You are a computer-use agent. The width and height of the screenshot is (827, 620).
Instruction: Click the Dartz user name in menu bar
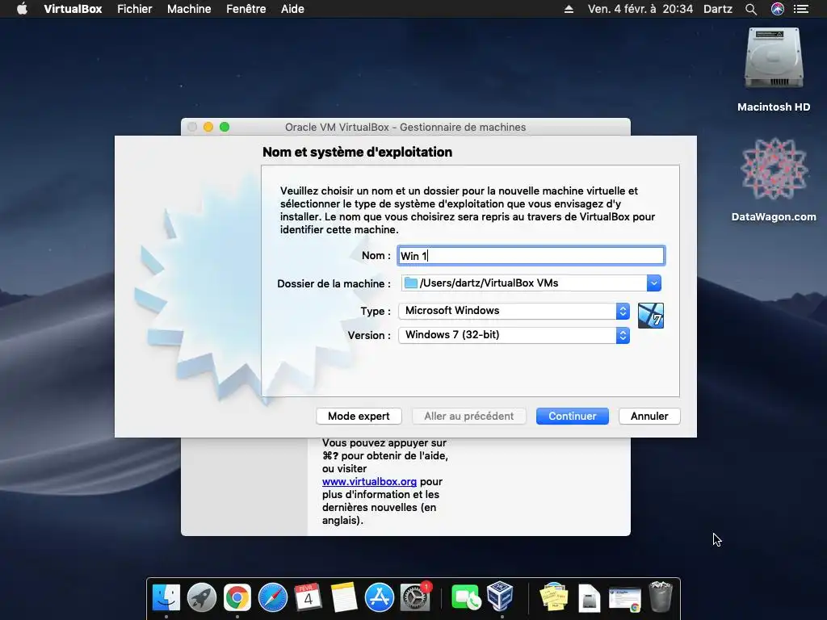click(x=718, y=9)
